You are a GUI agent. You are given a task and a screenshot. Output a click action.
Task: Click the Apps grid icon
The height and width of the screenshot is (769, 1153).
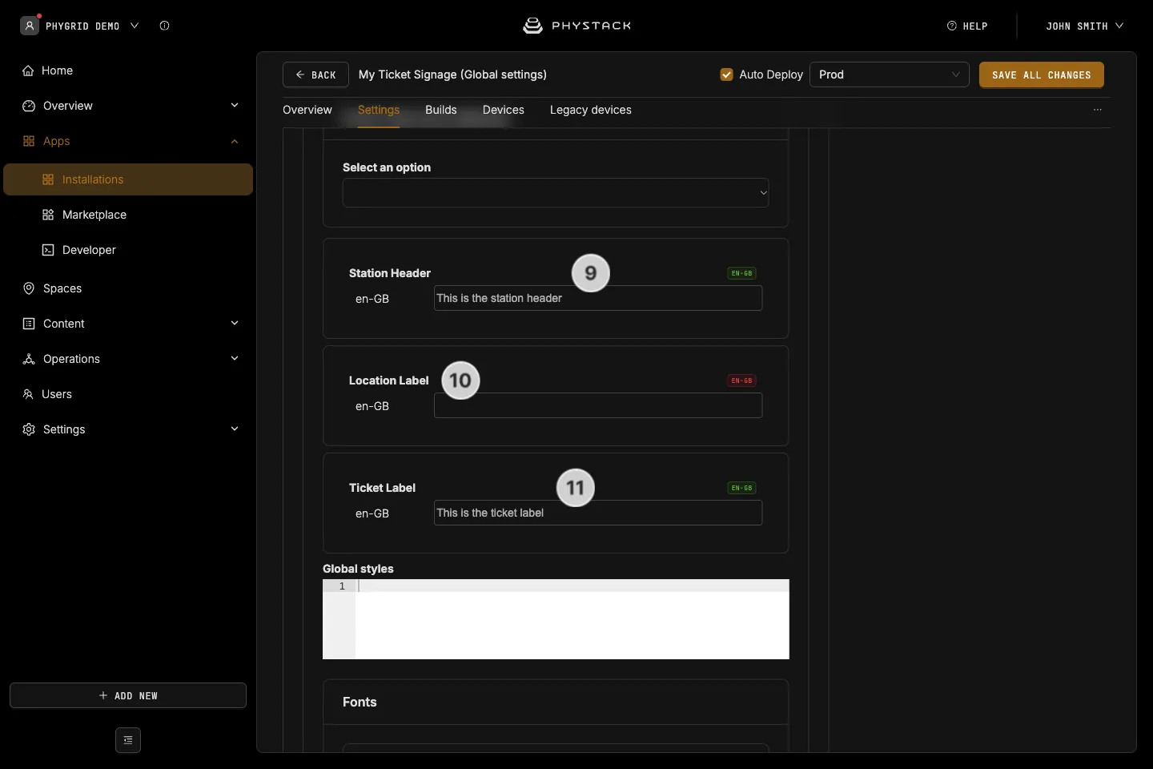pyautogui.click(x=29, y=141)
